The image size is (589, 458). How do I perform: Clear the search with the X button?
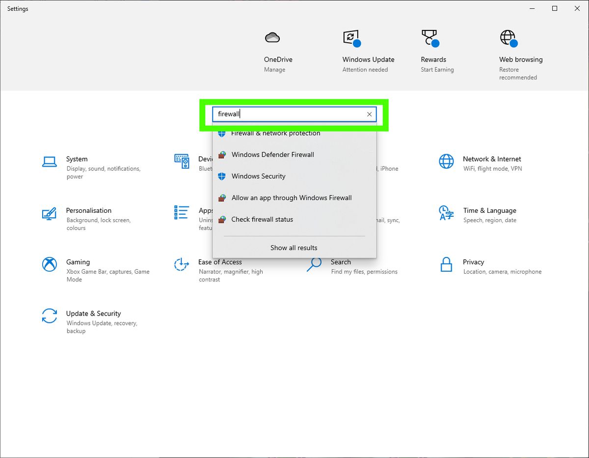(369, 114)
